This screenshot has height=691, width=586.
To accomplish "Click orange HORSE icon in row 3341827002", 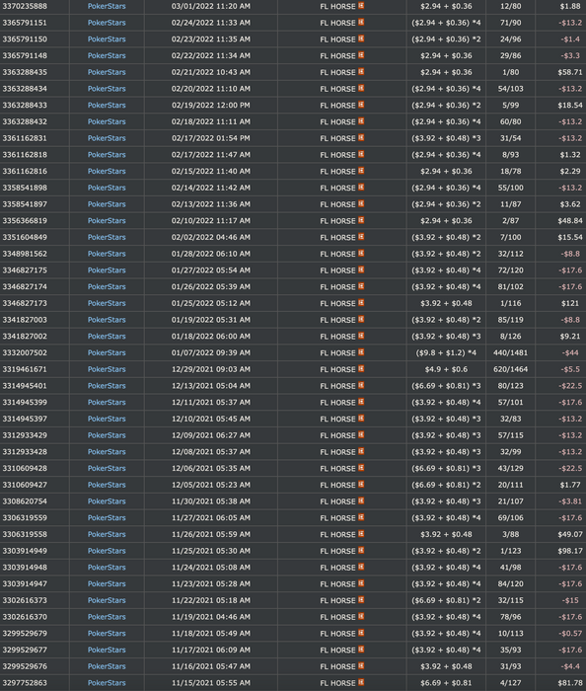I will (x=361, y=337).
